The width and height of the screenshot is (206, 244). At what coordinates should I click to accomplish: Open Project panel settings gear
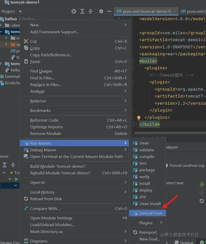click(101, 11)
